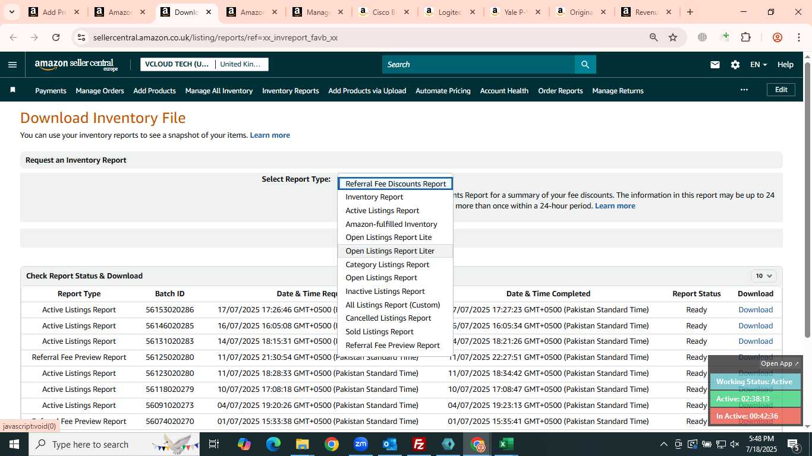Select Inventory Report option
Image resolution: width=812 pixels, height=456 pixels.
(395, 197)
